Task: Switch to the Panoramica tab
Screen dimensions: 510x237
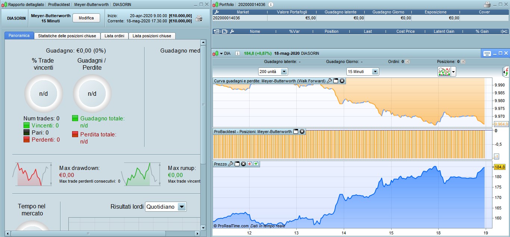Action: click(x=19, y=36)
